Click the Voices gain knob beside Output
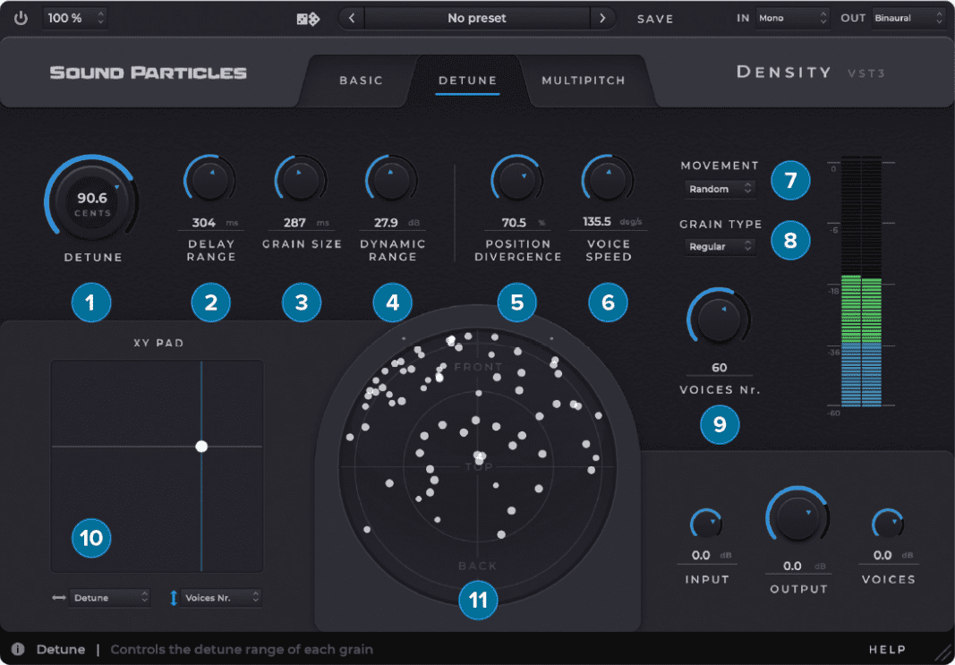This screenshot has width=955, height=665. coord(887,524)
